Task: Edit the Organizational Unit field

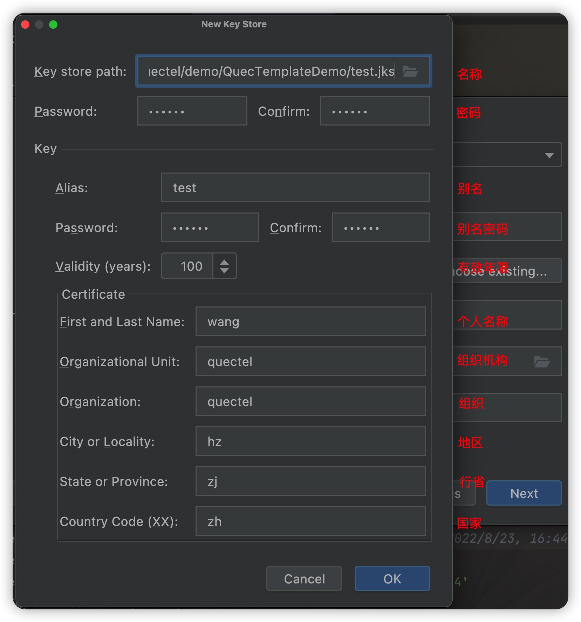Action: point(311,361)
